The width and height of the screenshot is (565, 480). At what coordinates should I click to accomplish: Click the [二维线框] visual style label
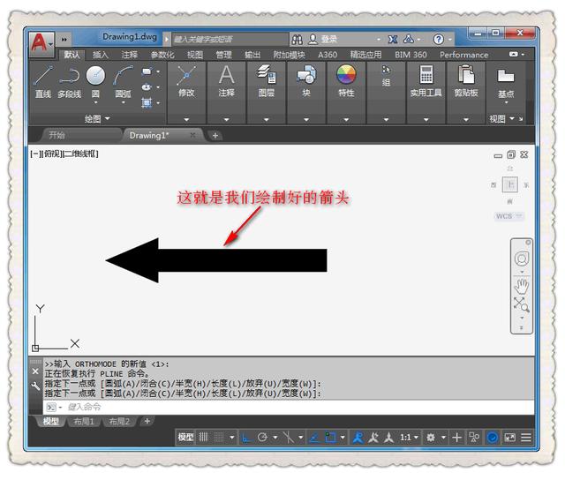coord(80,154)
